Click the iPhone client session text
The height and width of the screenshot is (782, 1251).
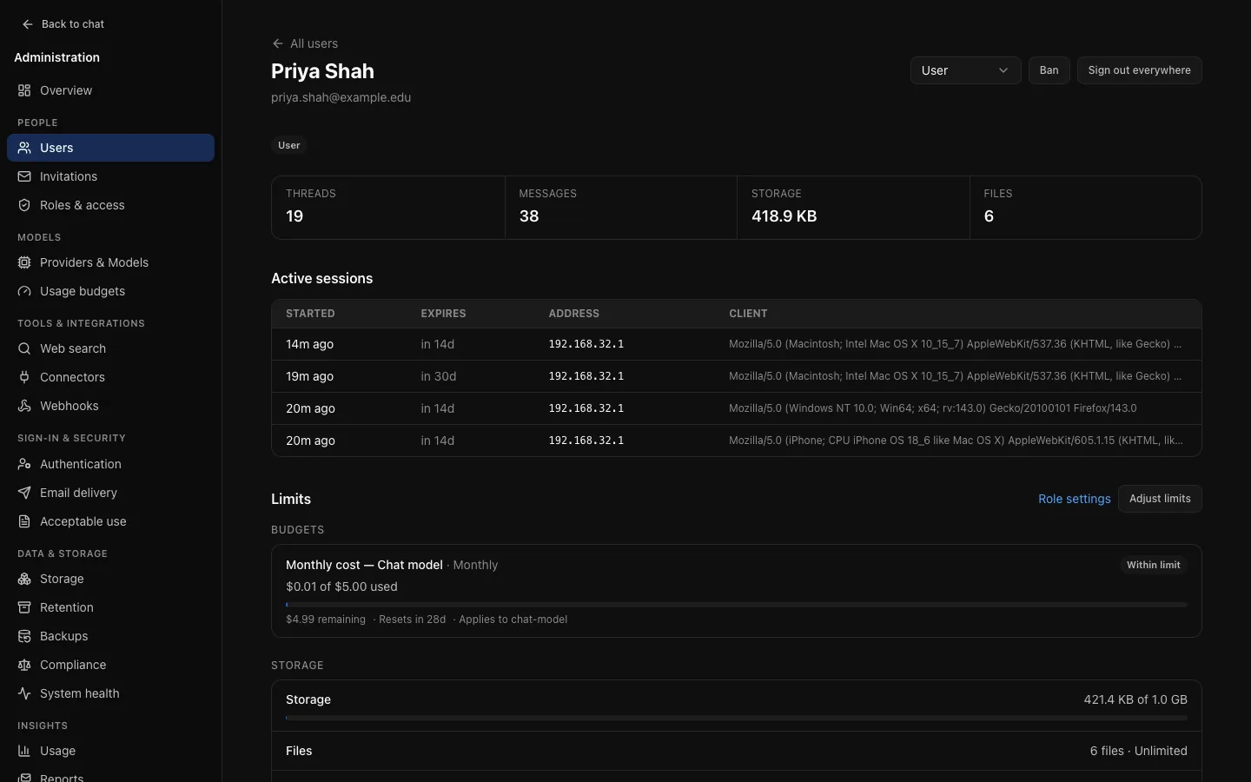956,441
